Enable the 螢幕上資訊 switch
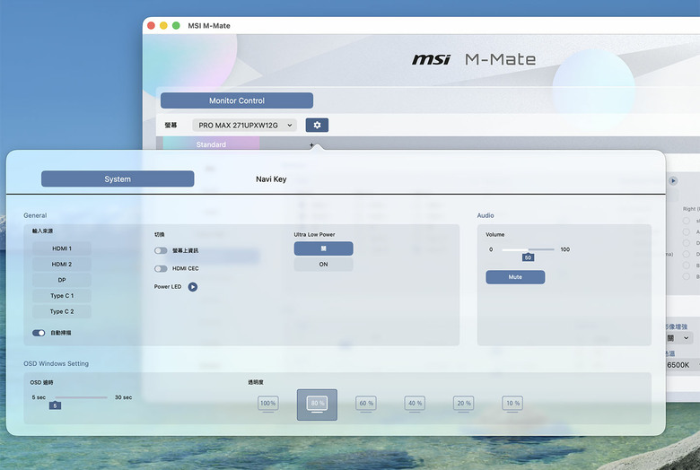 (161, 251)
